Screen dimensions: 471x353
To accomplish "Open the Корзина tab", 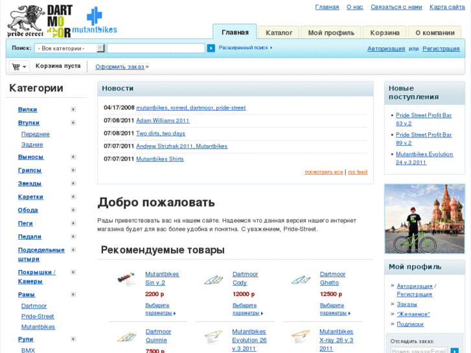I will coord(384,33).
